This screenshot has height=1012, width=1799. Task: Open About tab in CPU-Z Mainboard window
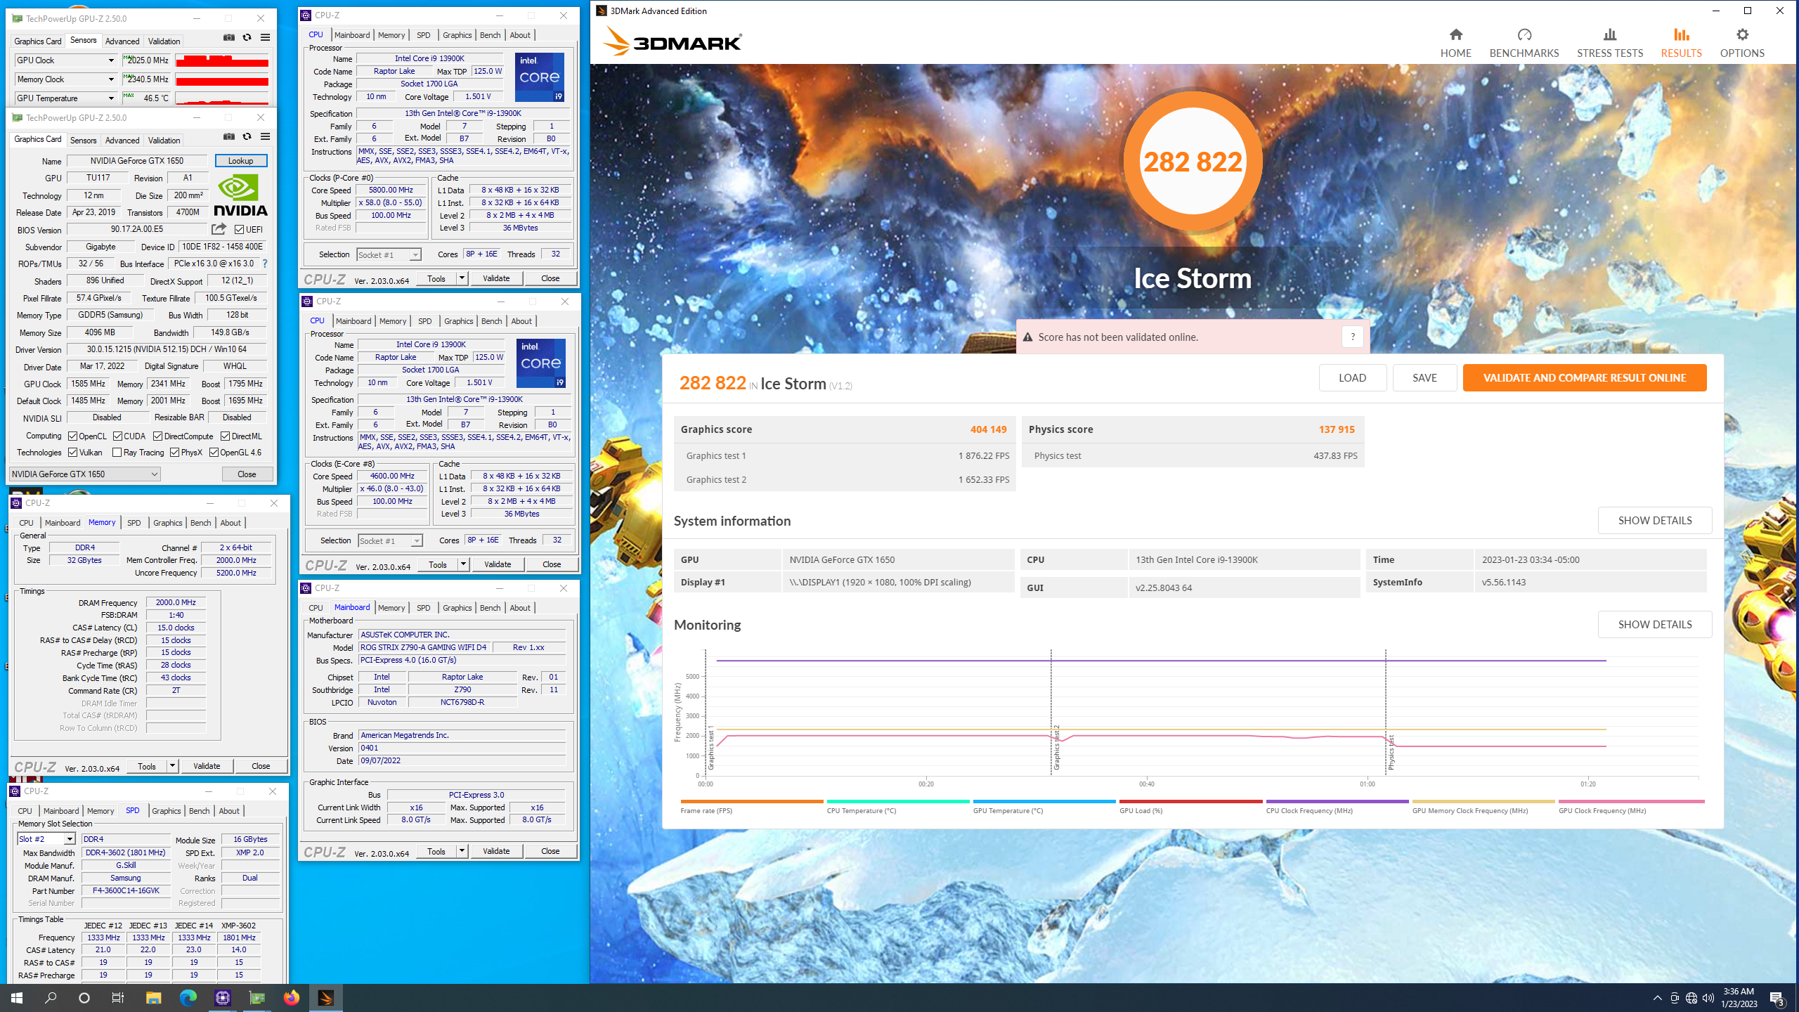pyautogui.click(x=520, y=608)
